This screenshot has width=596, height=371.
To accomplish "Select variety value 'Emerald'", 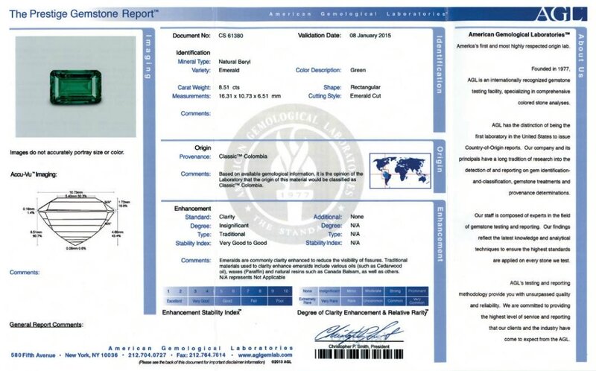I will pyautogui.click(x=229, y=70).
